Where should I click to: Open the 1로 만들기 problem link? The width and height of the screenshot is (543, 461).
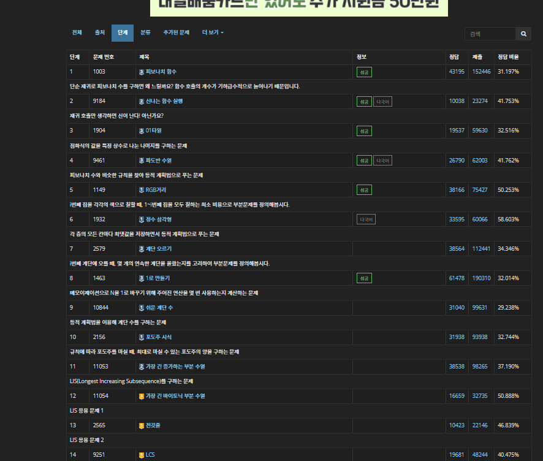click(158, 278)
